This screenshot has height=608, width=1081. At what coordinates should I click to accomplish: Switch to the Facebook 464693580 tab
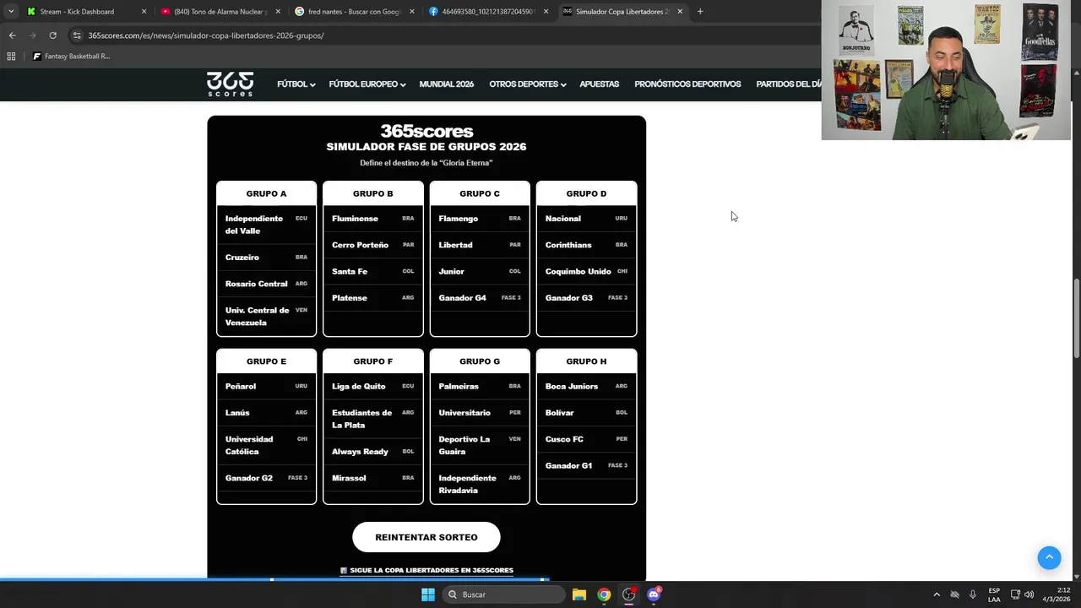486,12
